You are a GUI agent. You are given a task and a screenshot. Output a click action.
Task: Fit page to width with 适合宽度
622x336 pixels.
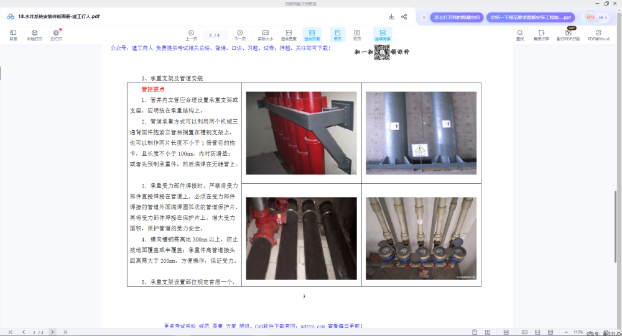pyautogui.click(x=289, y=35)
